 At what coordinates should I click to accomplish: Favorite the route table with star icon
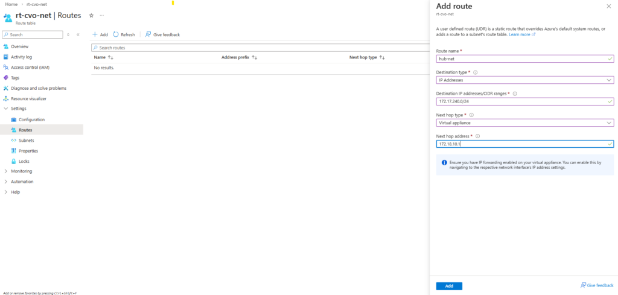point(91,15)
